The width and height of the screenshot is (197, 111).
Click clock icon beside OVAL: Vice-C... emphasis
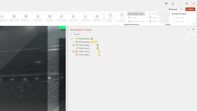(x=74, y=52)
